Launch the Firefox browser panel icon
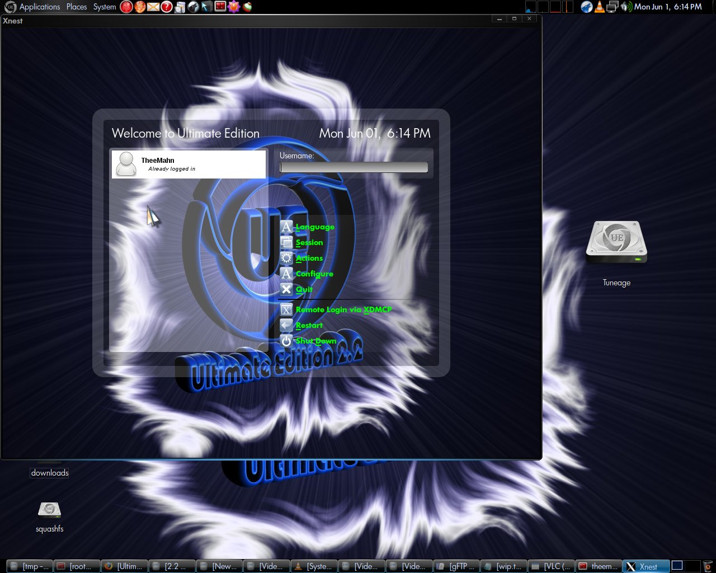The height and width of the screenshot is (573, 716). [x=140, y=7]
